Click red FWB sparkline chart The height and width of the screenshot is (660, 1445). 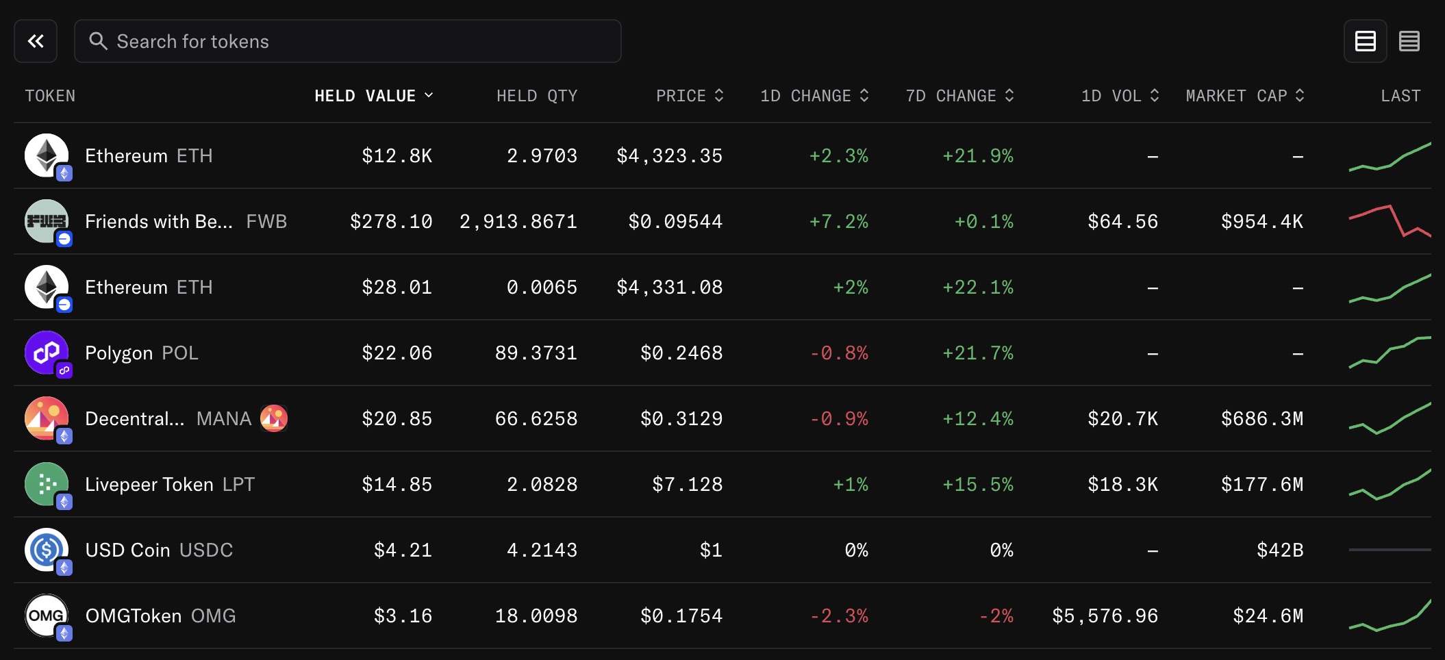tap(1390, 221)
